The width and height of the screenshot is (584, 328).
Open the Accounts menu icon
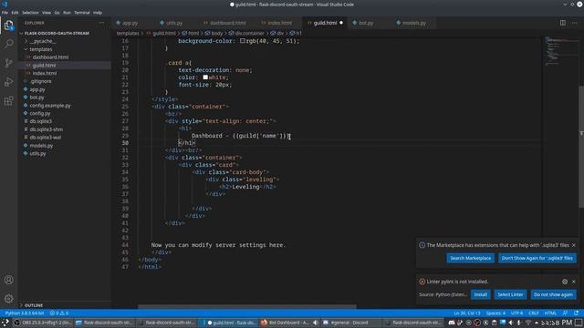(8, 280)
